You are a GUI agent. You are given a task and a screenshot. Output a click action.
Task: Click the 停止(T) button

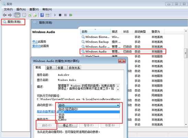(68, 125)
